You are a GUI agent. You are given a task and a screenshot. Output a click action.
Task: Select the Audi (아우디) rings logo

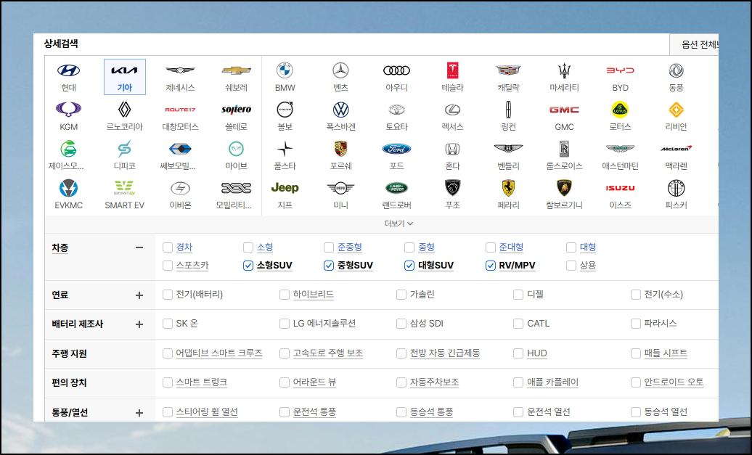[396, 70]
